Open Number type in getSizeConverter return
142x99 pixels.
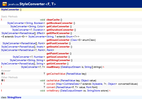[x=38, y=57]
